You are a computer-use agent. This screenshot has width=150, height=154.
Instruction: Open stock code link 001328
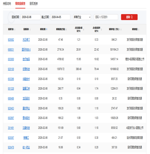tap(11, 89)
